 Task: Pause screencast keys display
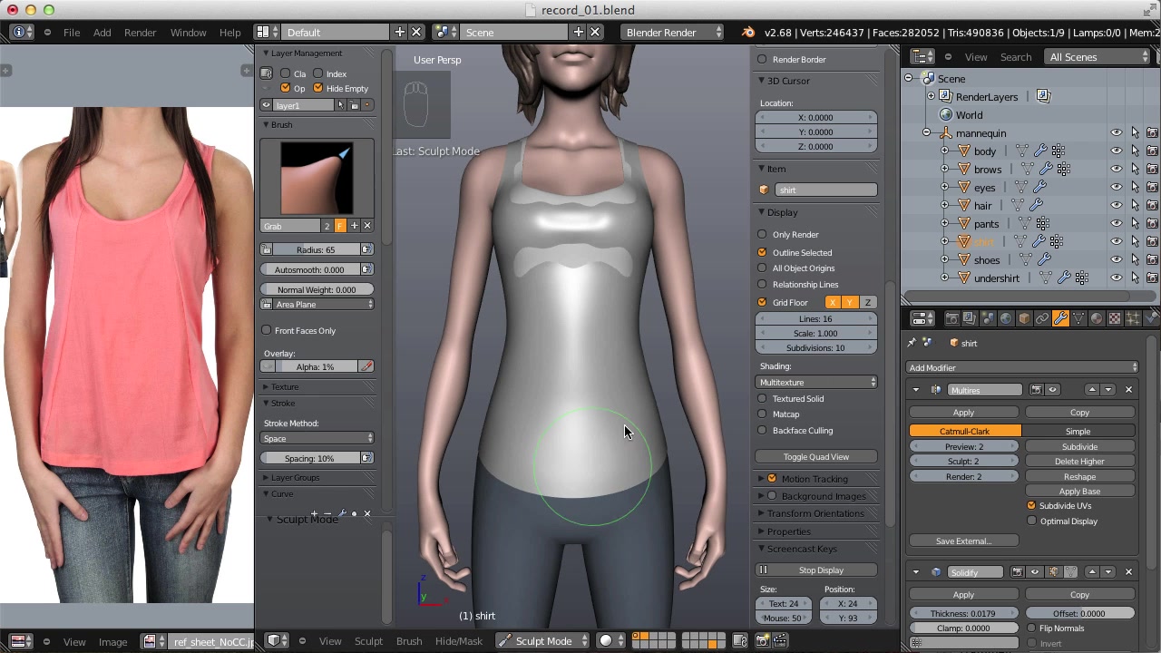click(x=763, y=570)
